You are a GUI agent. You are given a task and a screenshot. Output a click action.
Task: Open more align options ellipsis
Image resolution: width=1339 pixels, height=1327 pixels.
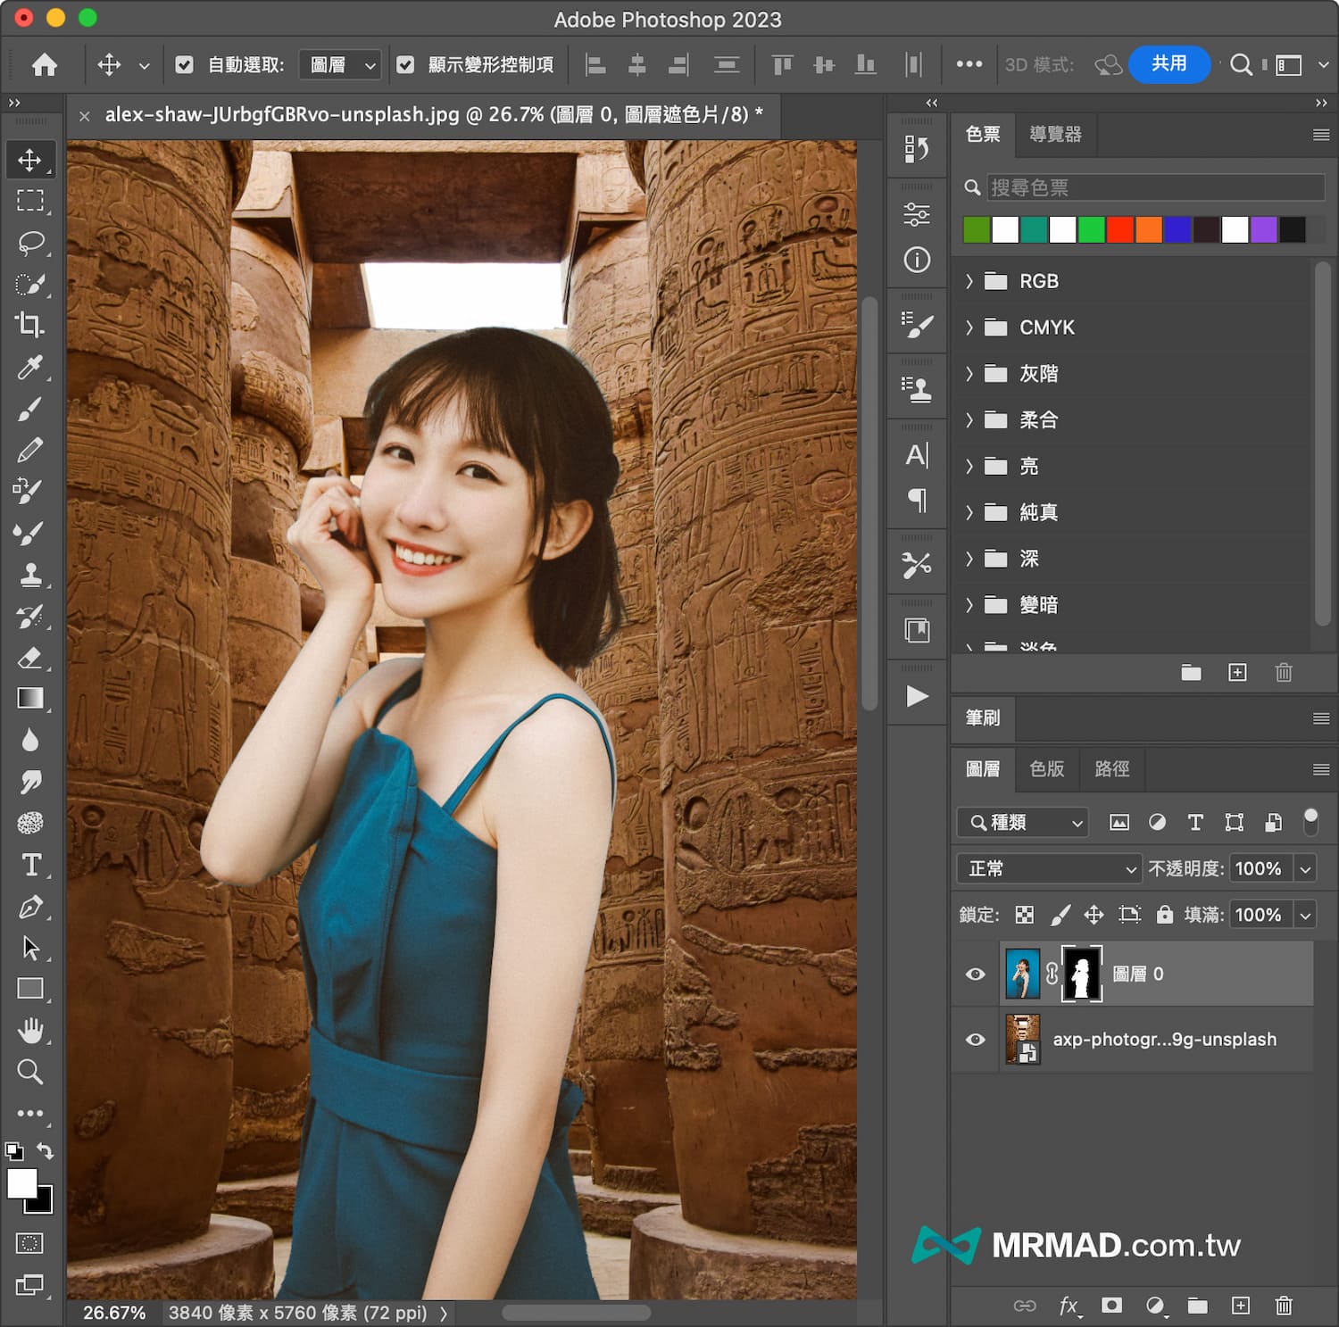pyautogui.click(x=969, y=65)
